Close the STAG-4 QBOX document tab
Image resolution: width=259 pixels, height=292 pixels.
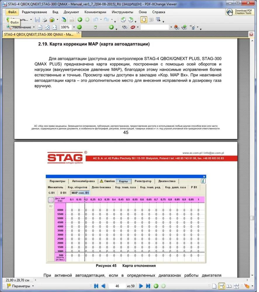[79, 33]
